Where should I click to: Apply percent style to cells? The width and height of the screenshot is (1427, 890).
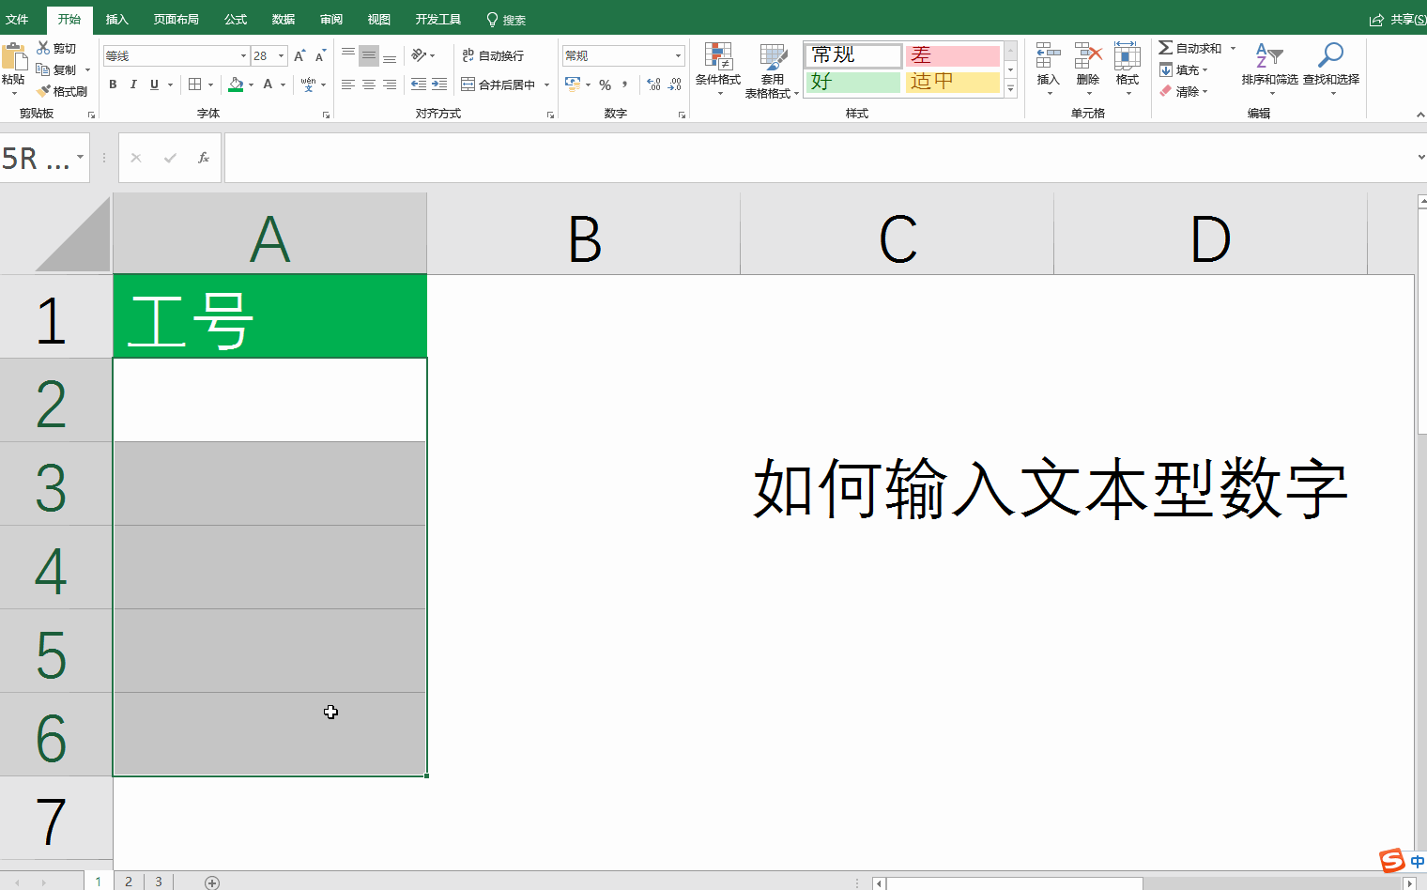tap(606, 84)
